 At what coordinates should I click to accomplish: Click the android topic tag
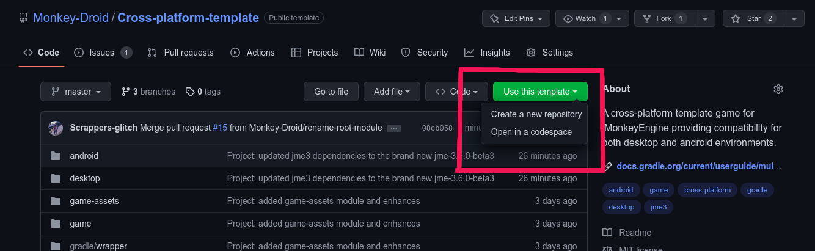click(x=621, y=190)
